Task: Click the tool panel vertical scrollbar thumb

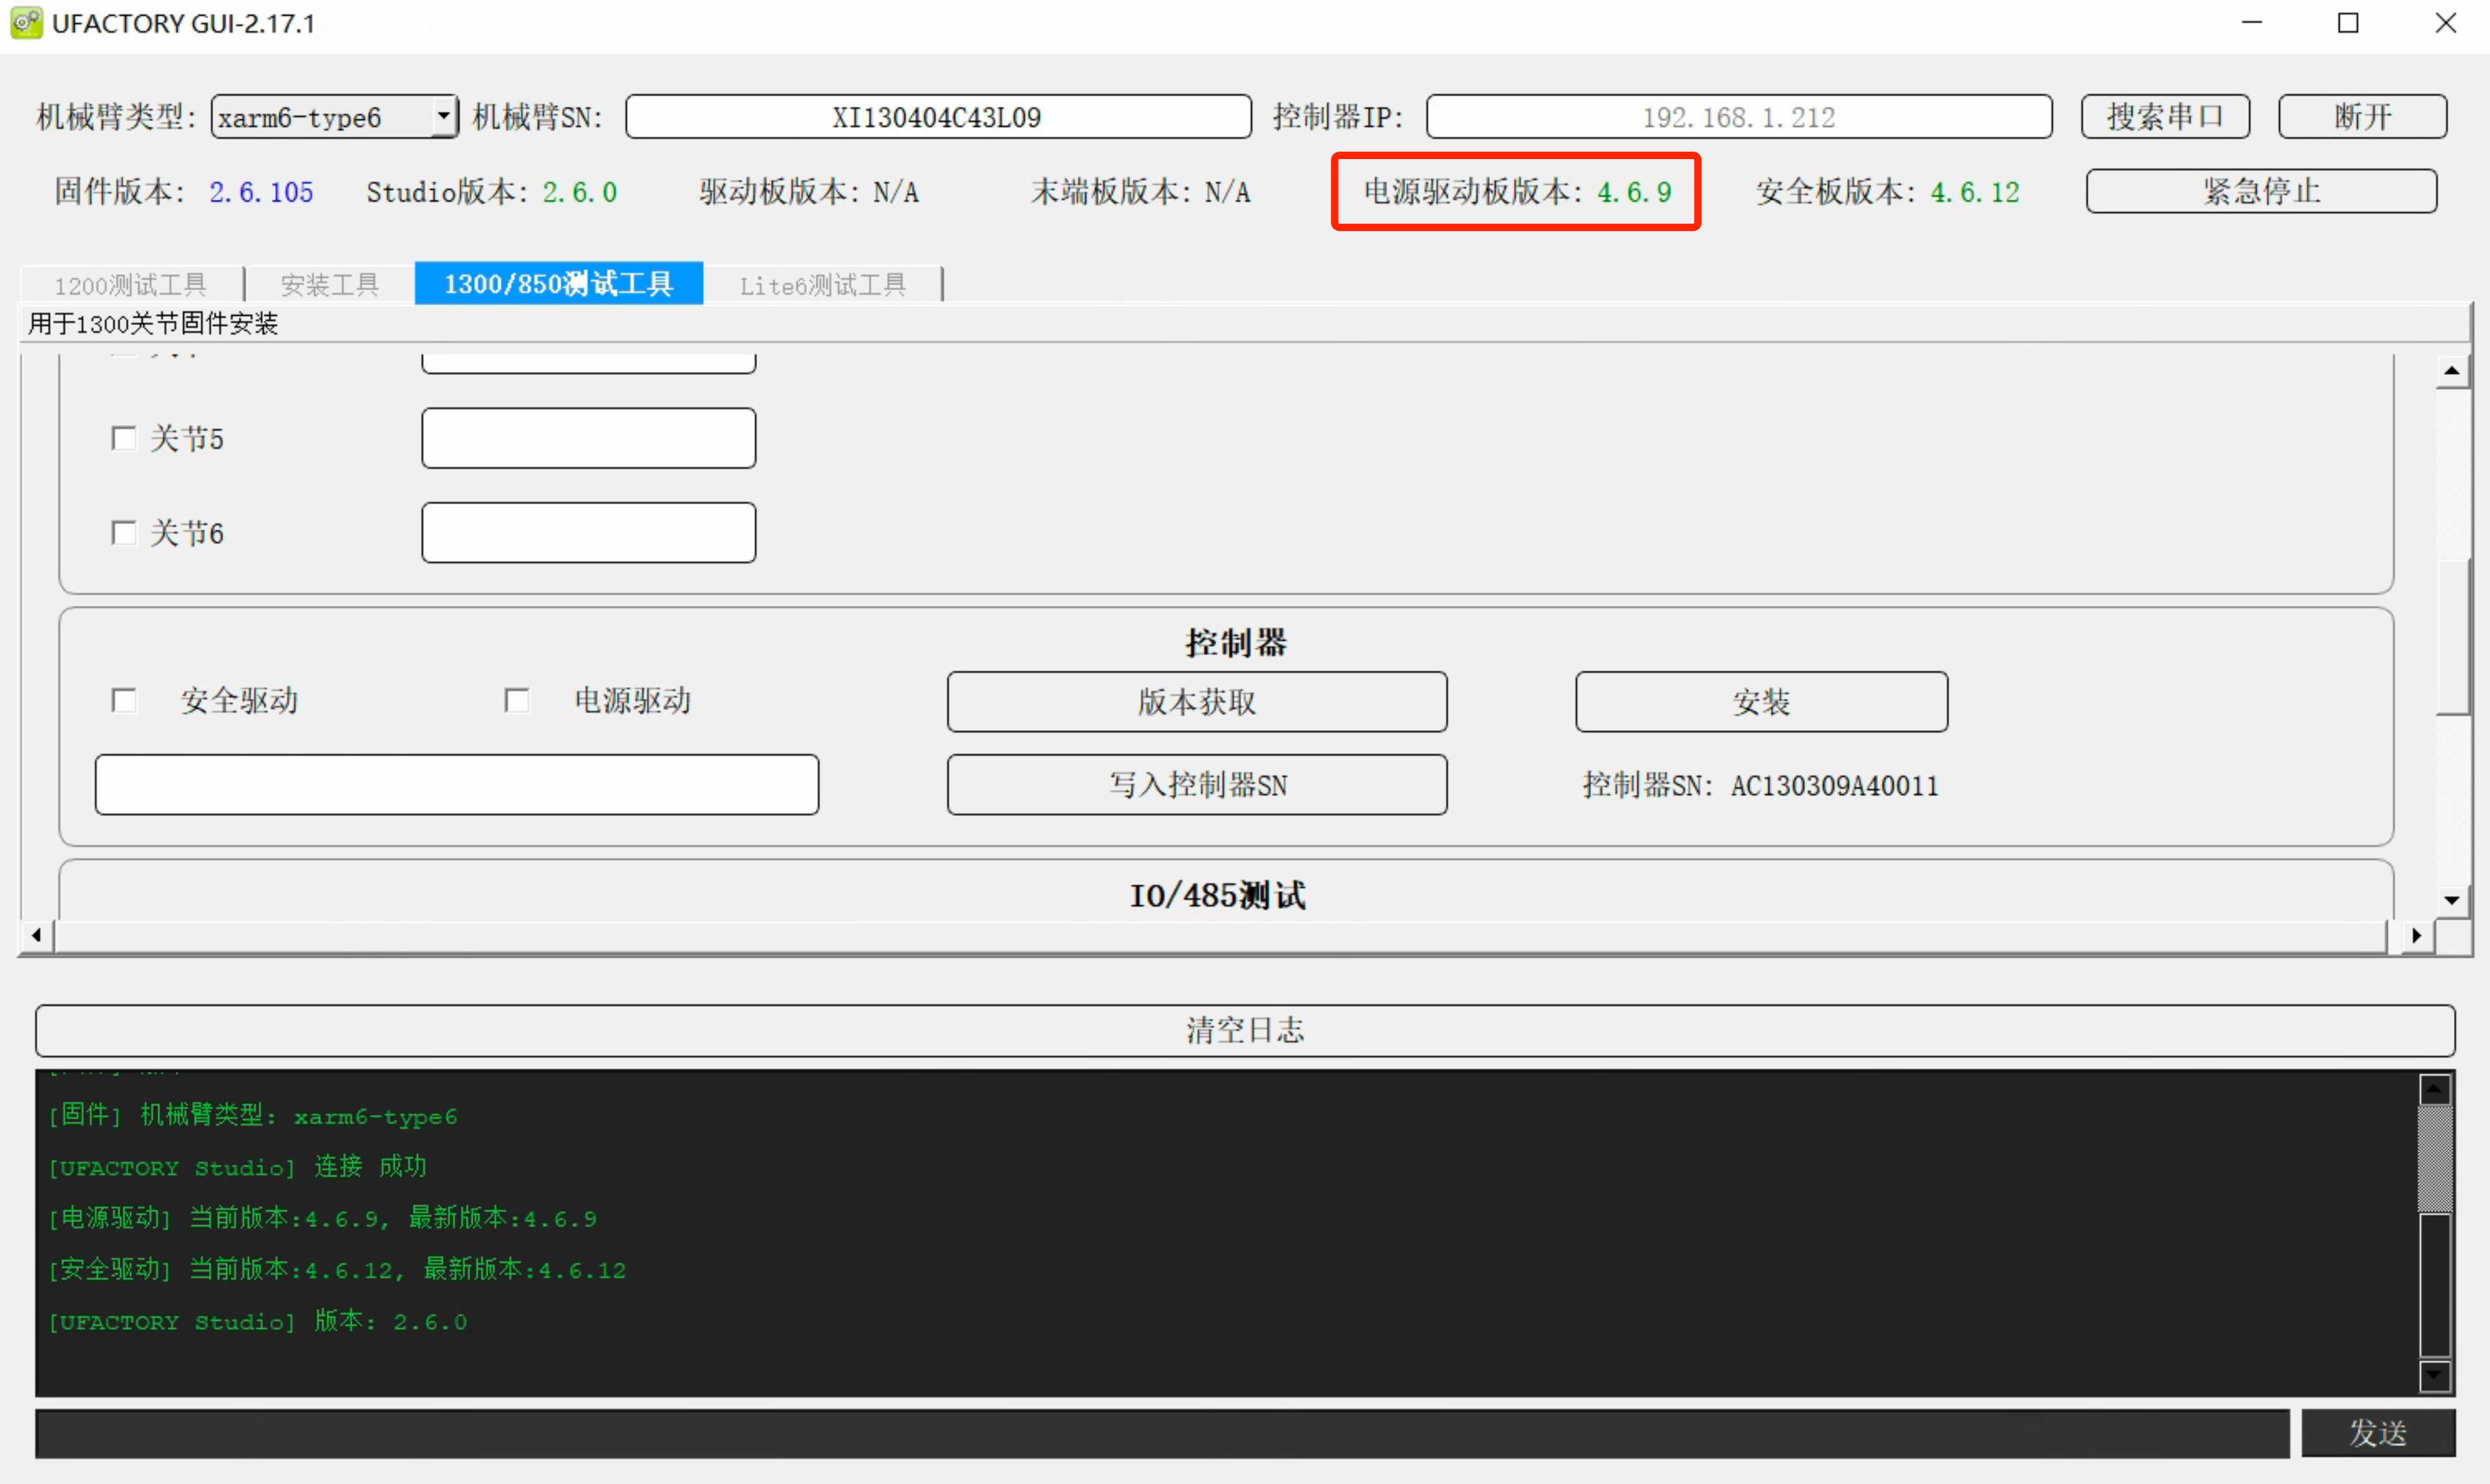Action: (2452, 637)
